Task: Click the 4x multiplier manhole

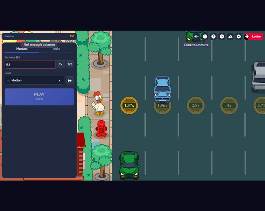Action: [x=229, y=105]
